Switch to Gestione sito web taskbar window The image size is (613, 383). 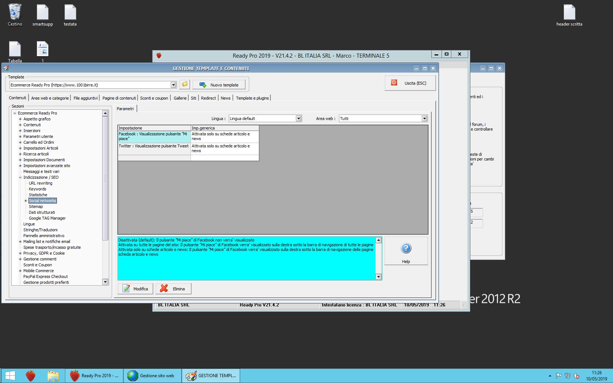(x=153, y=376)
